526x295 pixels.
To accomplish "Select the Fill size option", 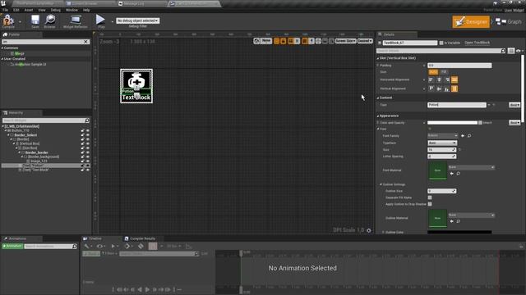I will pos(444,72).
